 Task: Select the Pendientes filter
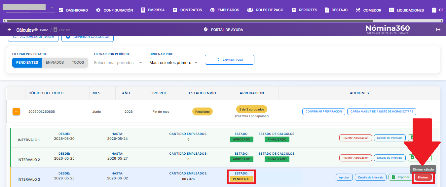coord(27,62)
